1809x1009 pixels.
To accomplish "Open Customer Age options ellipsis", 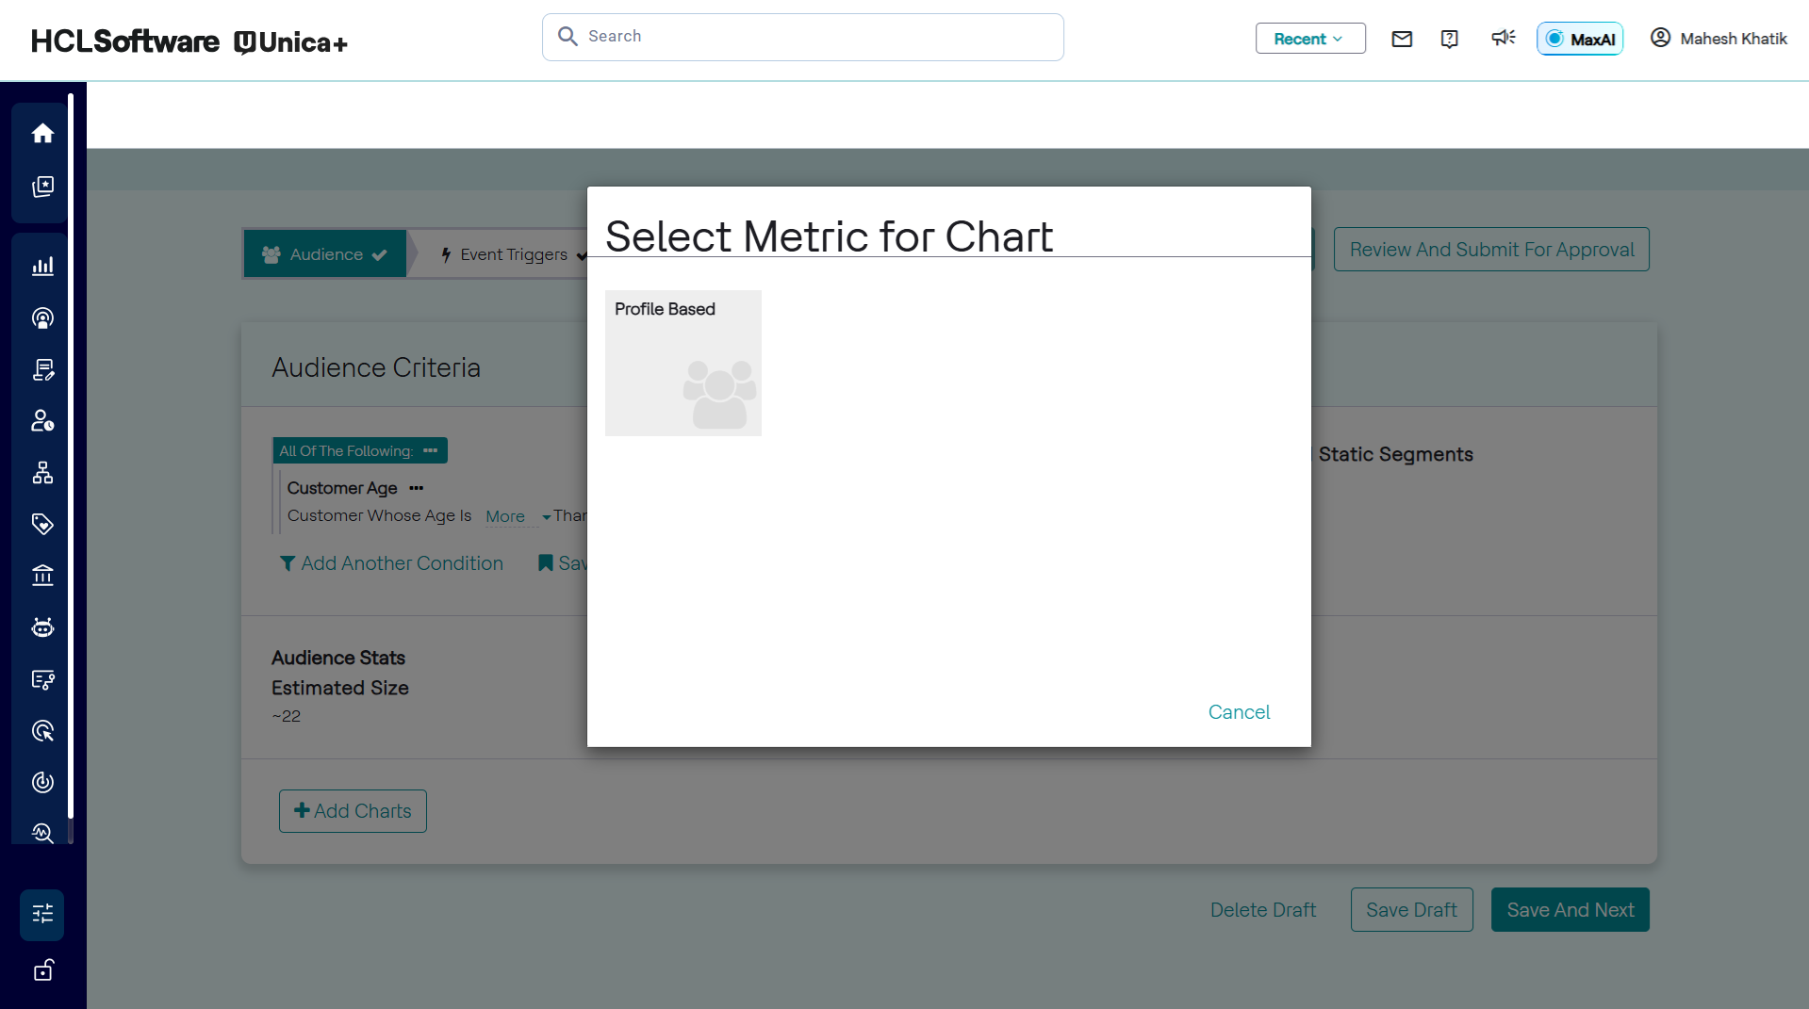I will click(417, 488).
